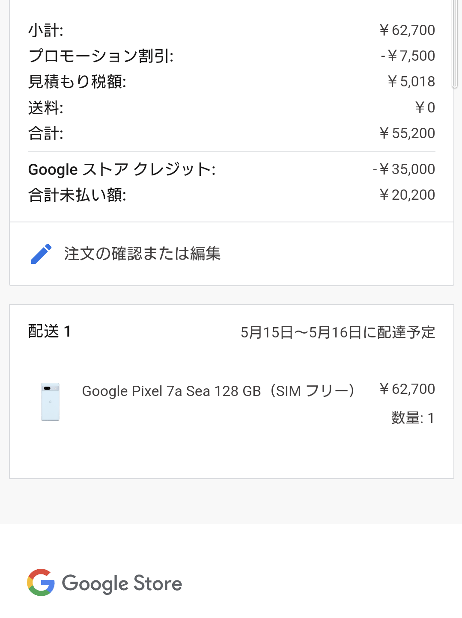Click the shipping fee amount ¥0
The width and height of the screenshot is (462, 618).
425,107
